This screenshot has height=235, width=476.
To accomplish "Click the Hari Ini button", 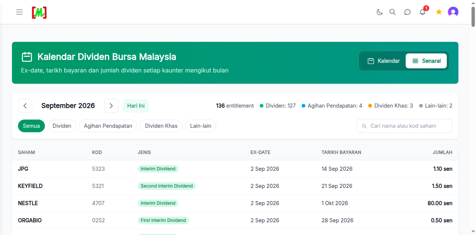I will (x=136, y=106).
